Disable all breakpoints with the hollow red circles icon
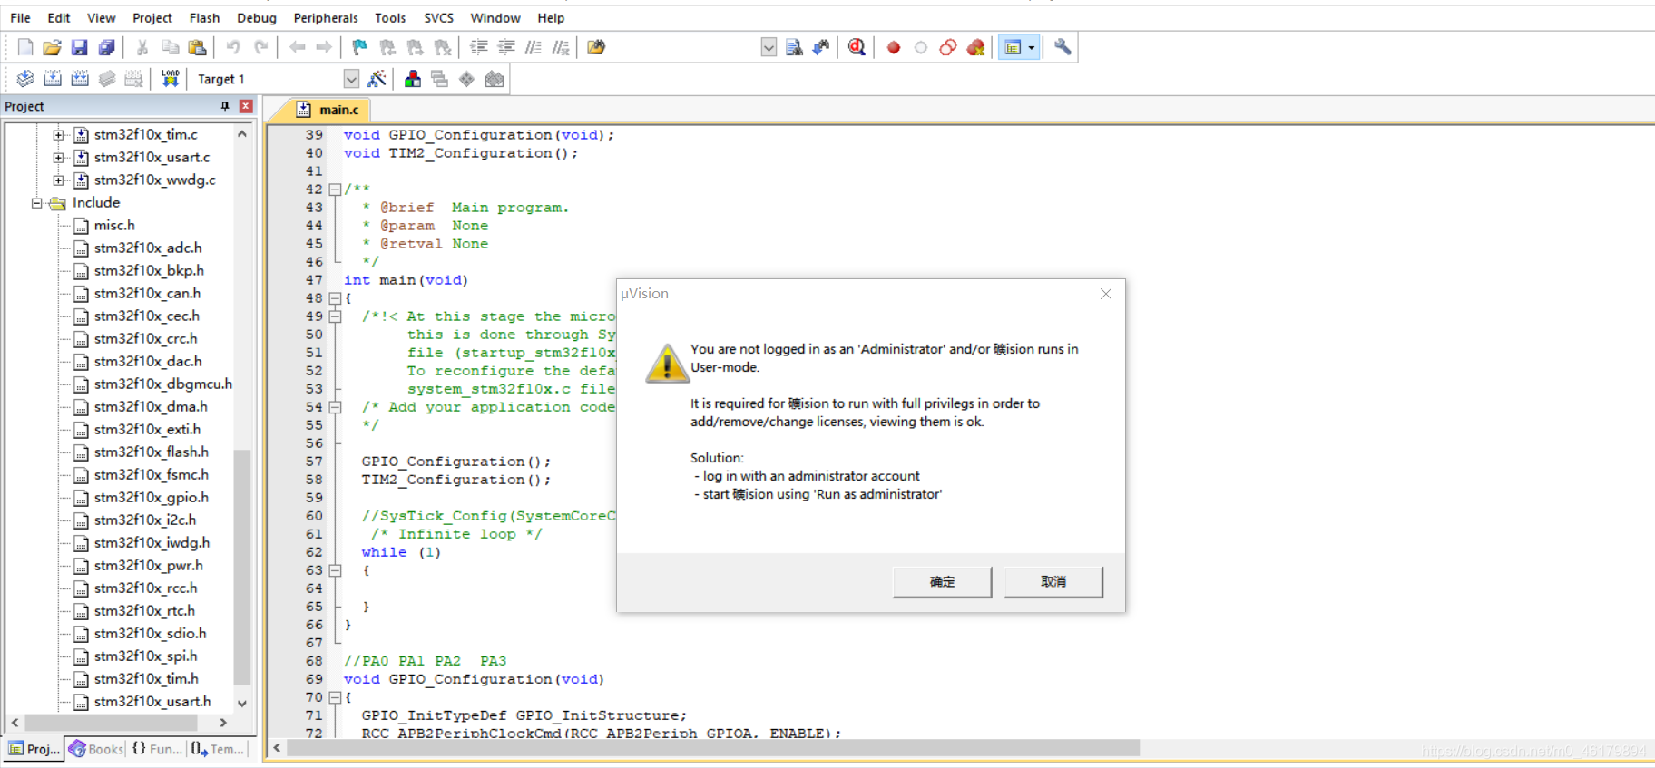 [948, 47]
